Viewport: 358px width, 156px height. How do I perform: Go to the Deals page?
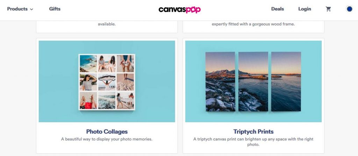pos(277,9)
